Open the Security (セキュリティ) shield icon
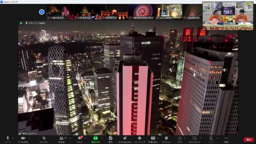This screenshot has height=144, width=256. (x=44, y=138)
